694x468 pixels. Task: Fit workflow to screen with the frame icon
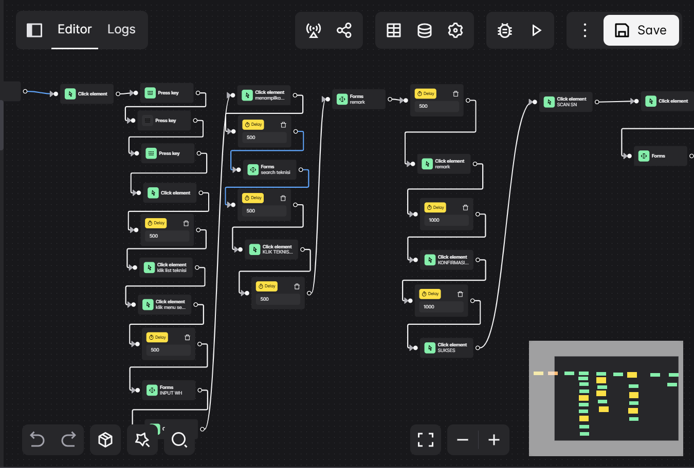pos(425,440)
